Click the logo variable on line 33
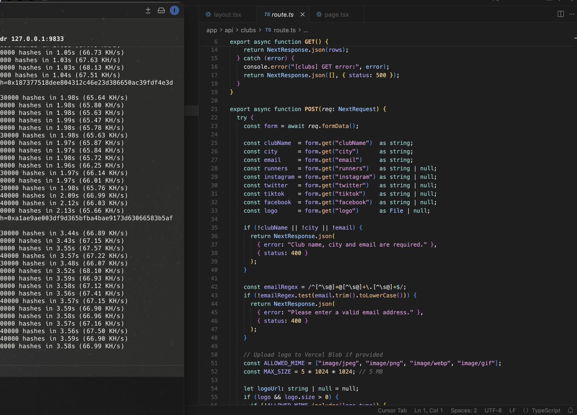Screen dimensions: 577x415 [271, 211]
